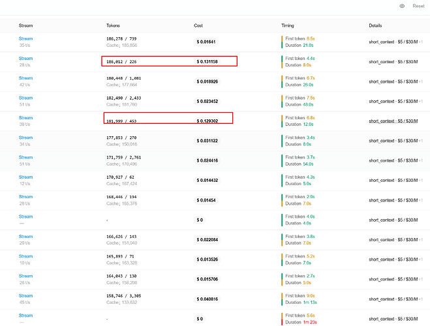Open the Stream link in the $0.014432 row
The height and width of the screenshot is (326, 430).
(26, 177)
